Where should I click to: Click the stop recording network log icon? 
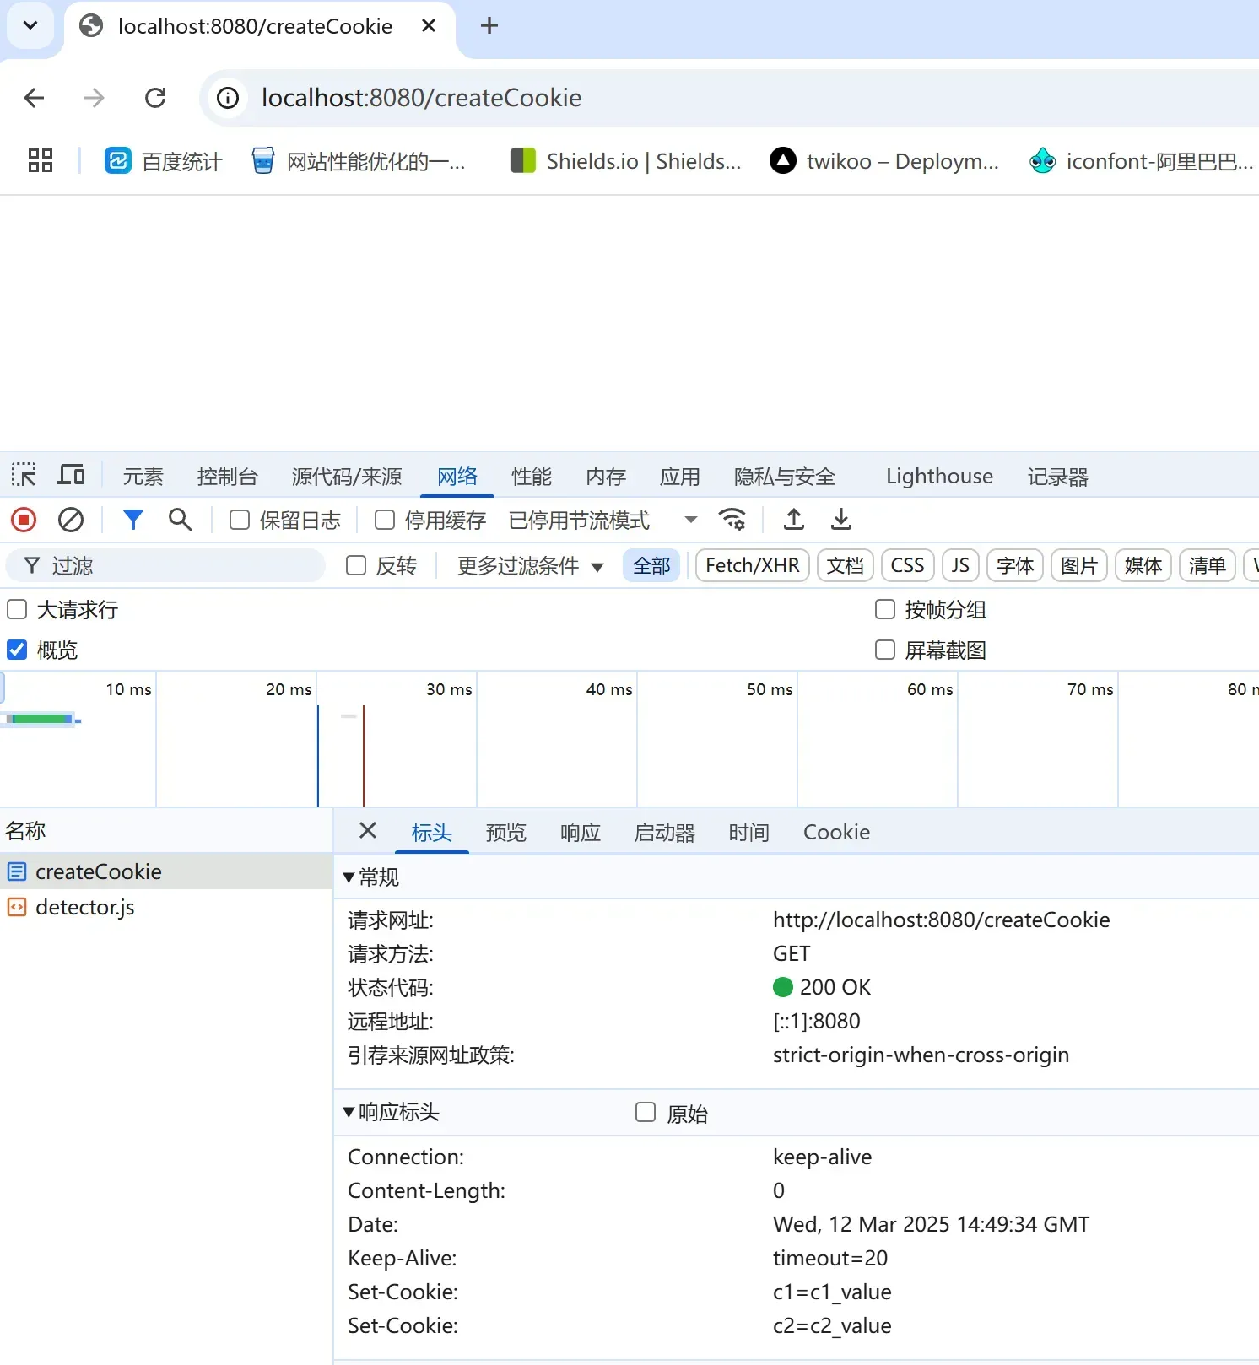24,520
